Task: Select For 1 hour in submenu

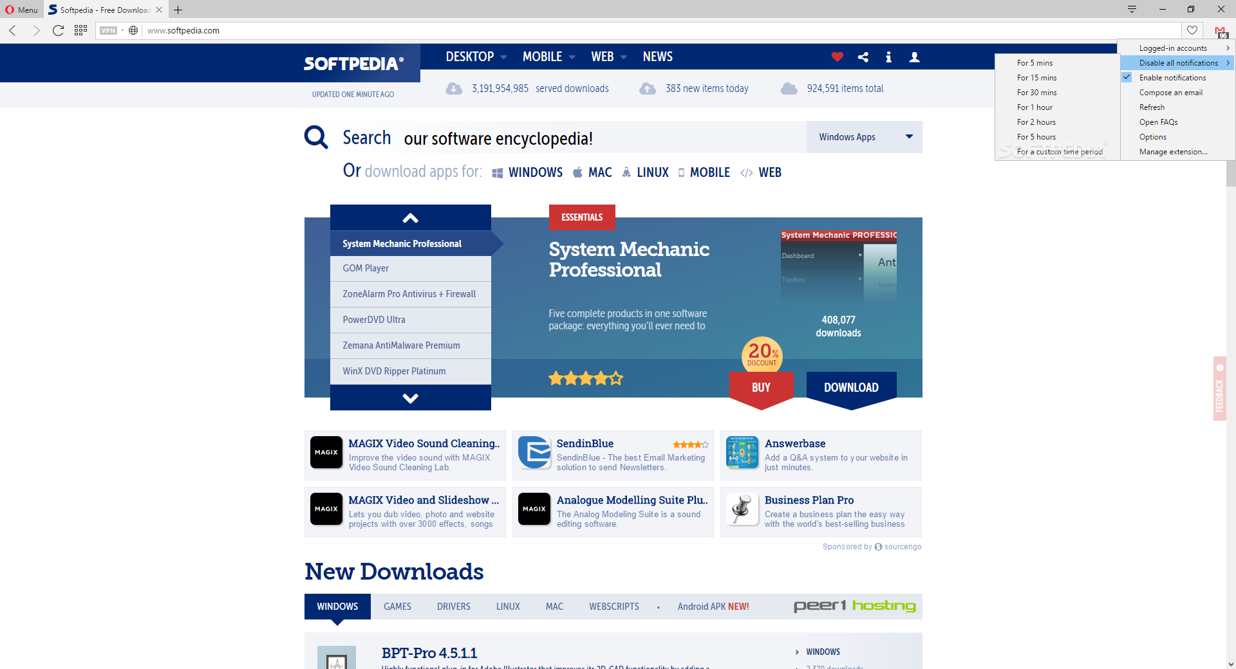Action: click(x=1057, y=107)
